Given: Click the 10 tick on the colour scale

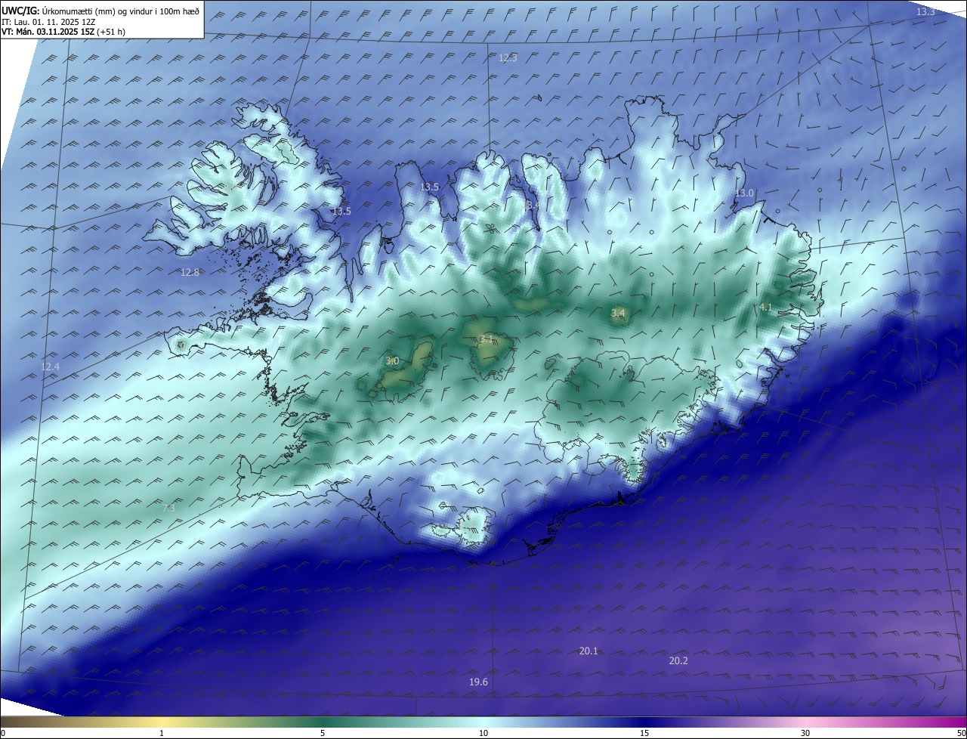Looking at the screenshot, I should coord(483,733).
